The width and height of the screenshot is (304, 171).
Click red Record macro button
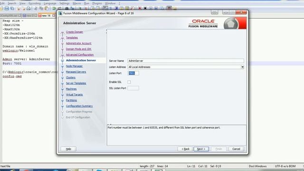[140, 9]
